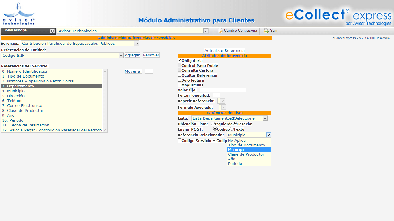Viewport: 394px width, 221px height.
Task: Select '5. Dirección' in list
Action: pyautogui.click(x=52, y=96)
